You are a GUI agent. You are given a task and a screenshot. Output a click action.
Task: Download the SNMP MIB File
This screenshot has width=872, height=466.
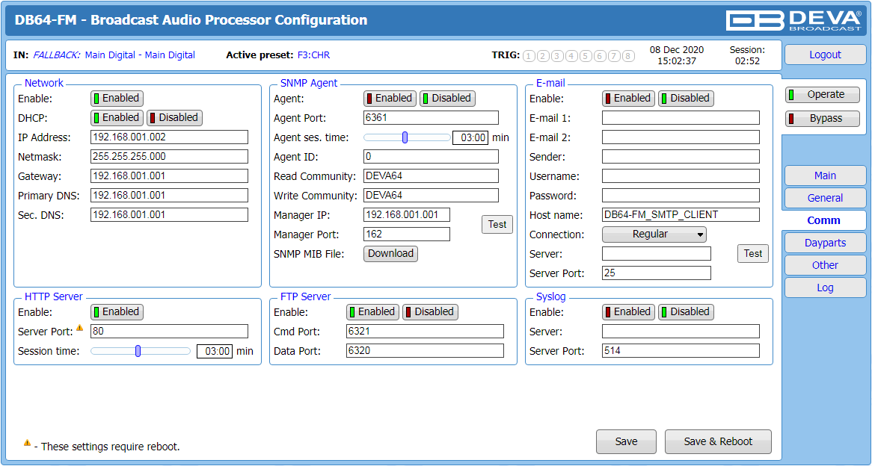391,254
